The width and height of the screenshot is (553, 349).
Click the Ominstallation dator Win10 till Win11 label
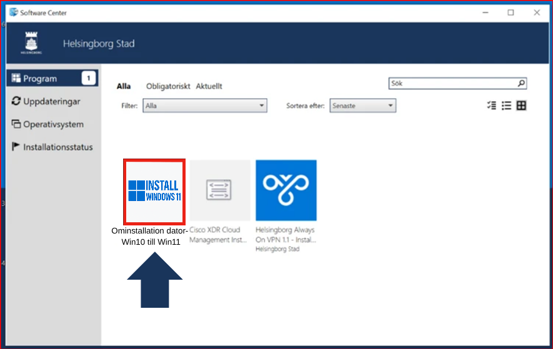(x=150, y=236)
